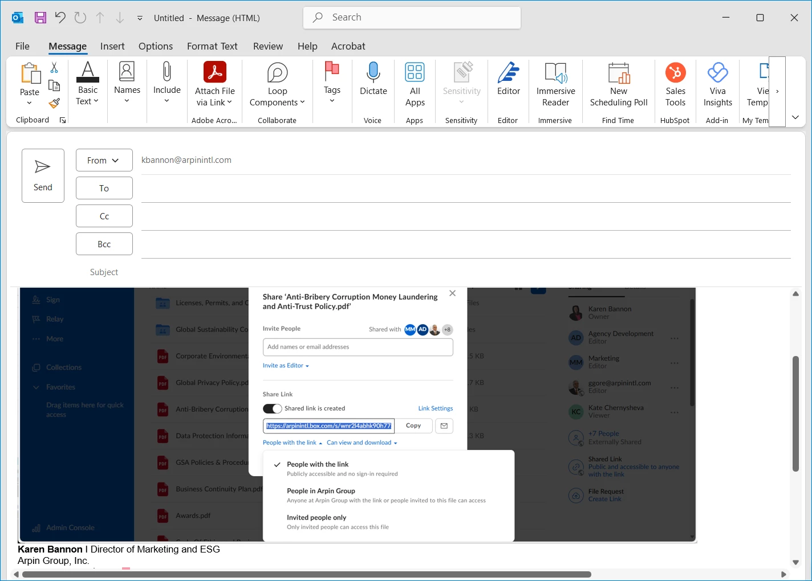Click the Subject field
Image resolution: width=812 pixels, height=581 pixels.
click(466, 272)
